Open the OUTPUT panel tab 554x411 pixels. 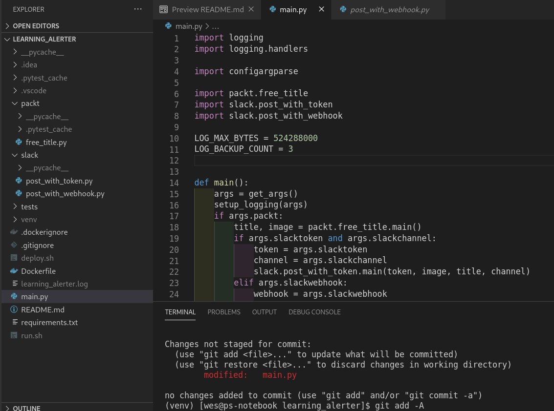point(264,312)
